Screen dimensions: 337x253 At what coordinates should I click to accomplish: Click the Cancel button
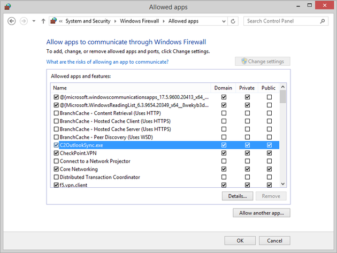pos(274,241)
